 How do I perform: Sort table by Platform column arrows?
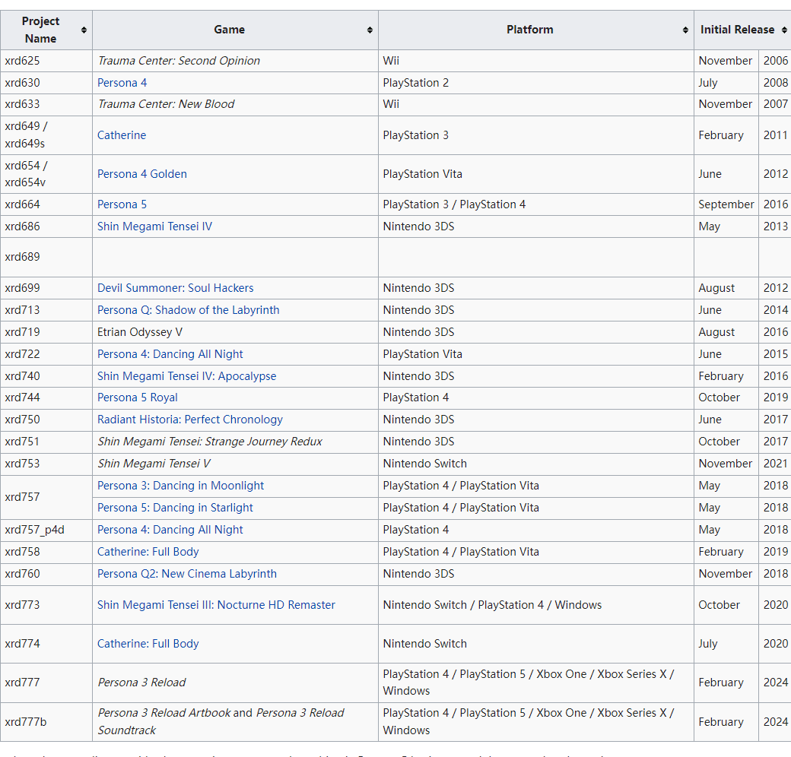(685, 30)
